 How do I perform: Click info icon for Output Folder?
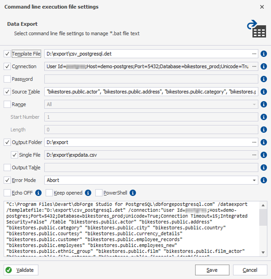coord(263,142)
